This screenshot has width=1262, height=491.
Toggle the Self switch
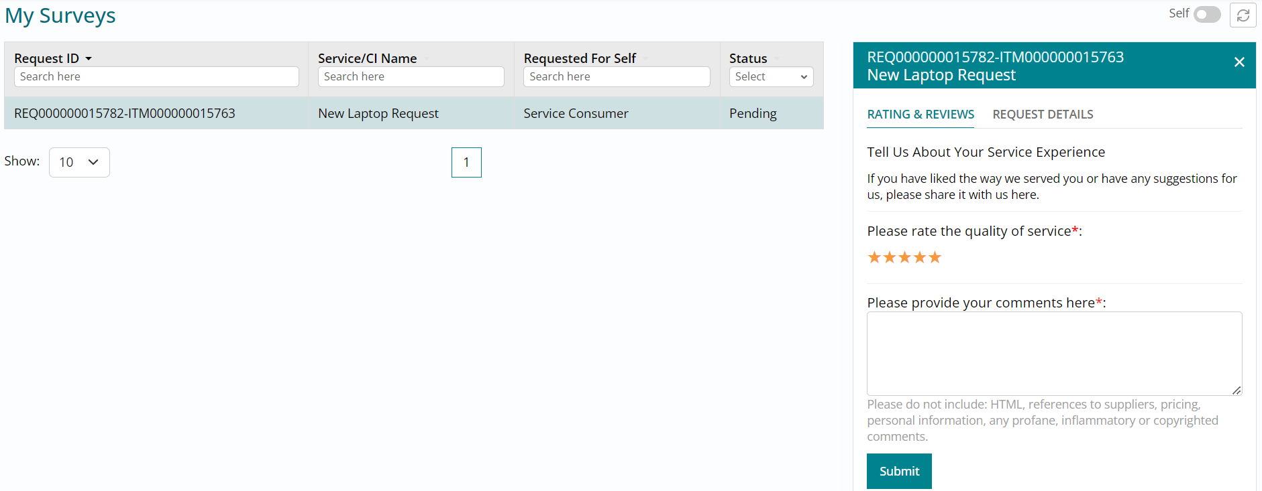(1206, 15)
